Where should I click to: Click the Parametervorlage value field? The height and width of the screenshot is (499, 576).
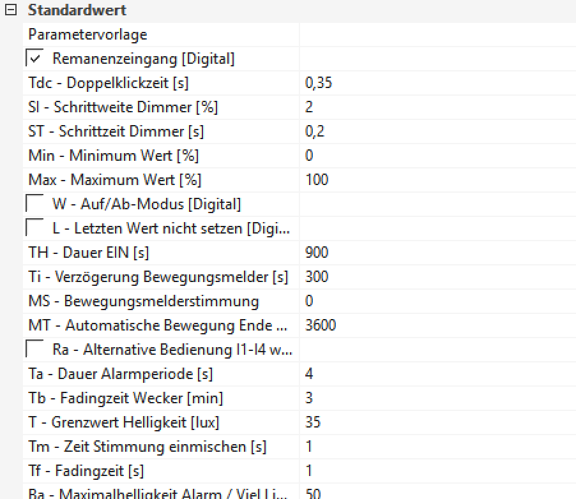coord(437,34)
